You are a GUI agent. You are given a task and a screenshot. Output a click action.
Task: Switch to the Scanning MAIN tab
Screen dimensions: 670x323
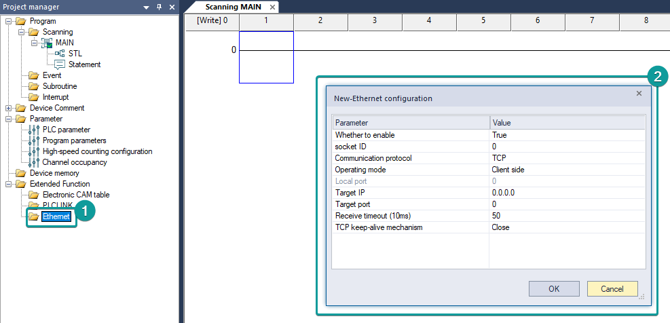pyautogui.click(x=232, y=7)
